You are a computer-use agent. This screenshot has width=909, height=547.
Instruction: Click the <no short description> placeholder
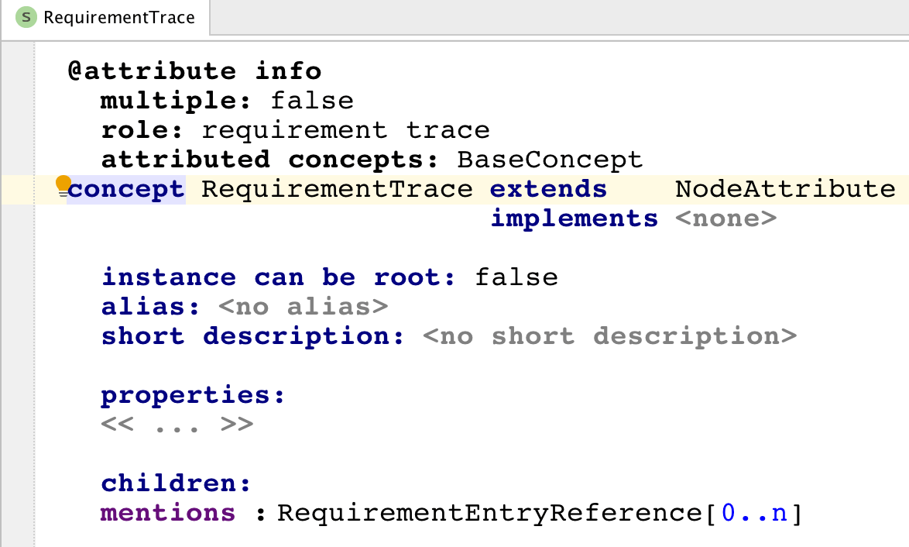coord(609,336)
